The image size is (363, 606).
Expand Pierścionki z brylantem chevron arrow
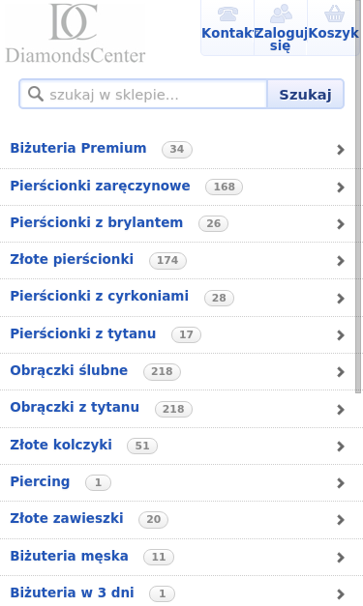click(341, 224)
